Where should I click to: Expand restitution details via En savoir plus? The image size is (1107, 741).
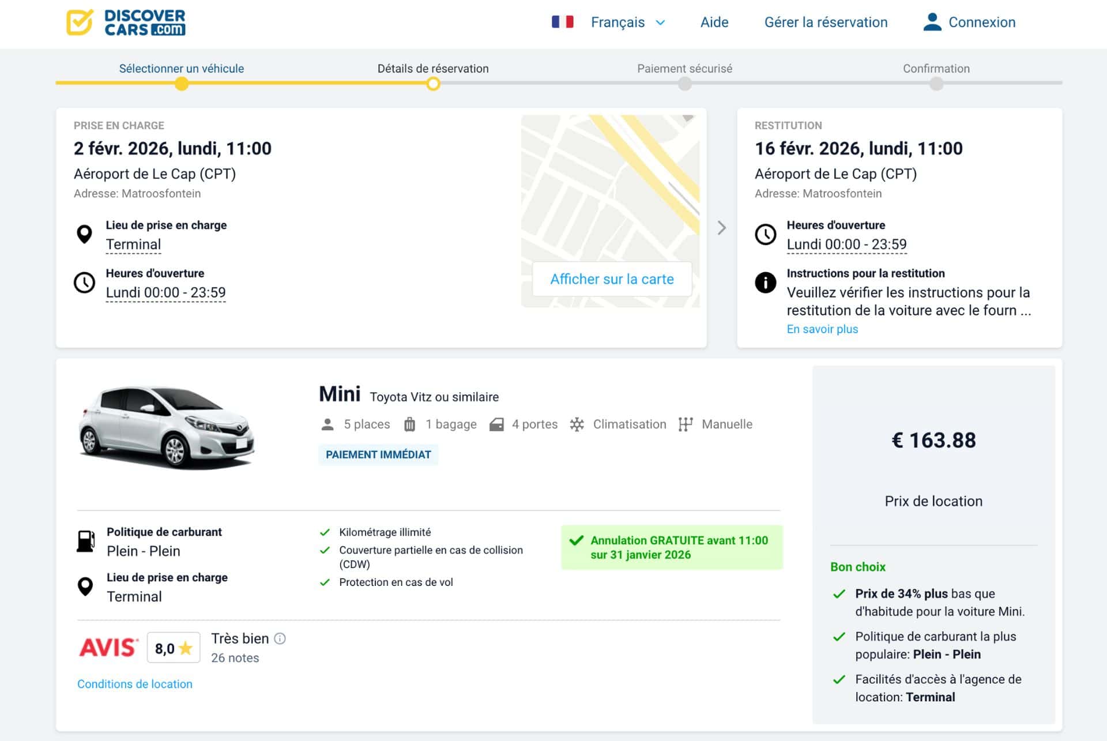pyautogui.click(x=822, y=329)
